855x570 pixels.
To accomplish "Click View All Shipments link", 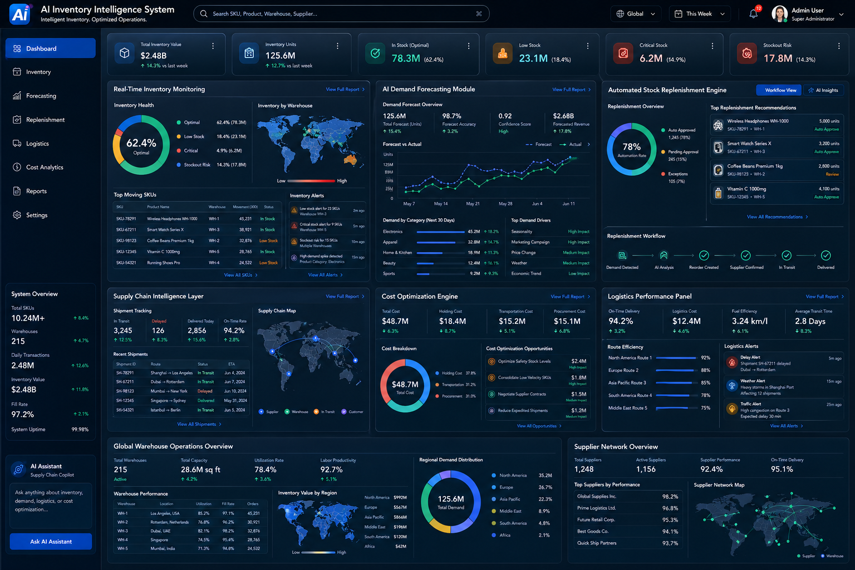I will 199,424.
